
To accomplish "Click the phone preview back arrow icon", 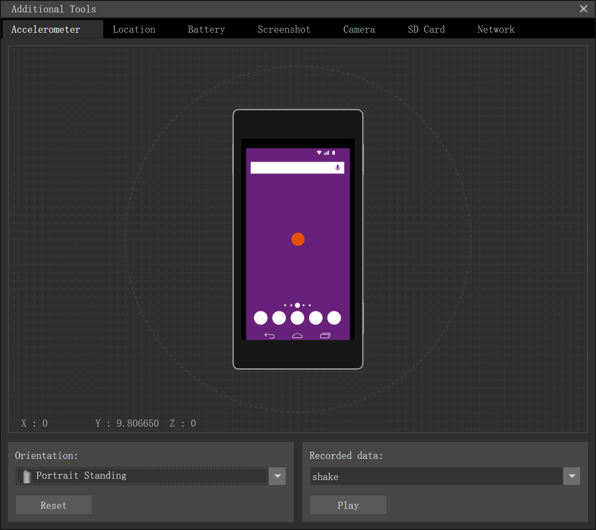I will (269, 336).
